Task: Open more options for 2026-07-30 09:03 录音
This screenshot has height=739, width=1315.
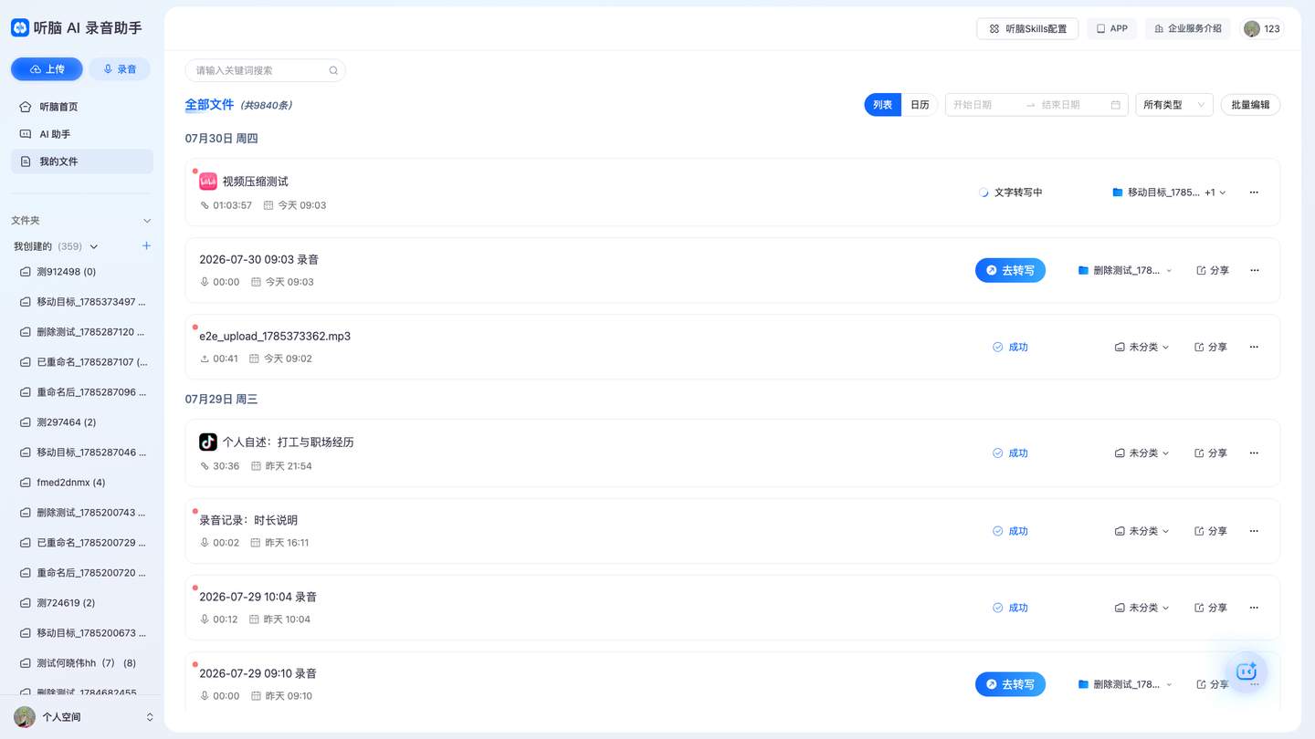Action: coord(1254,270)
